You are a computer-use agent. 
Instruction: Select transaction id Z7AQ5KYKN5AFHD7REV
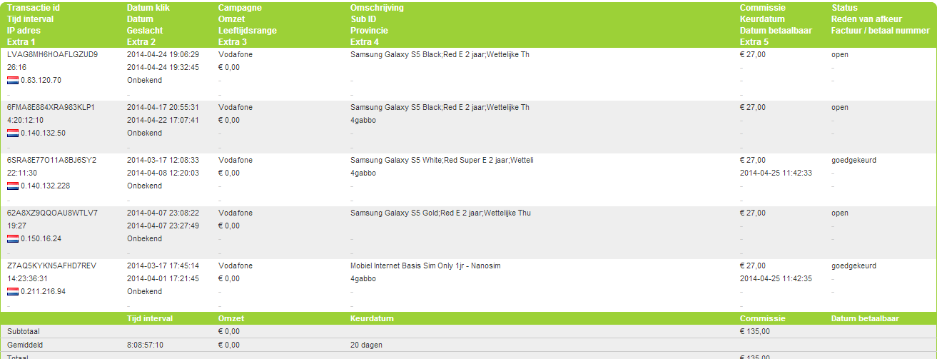(x=51, y=266)
